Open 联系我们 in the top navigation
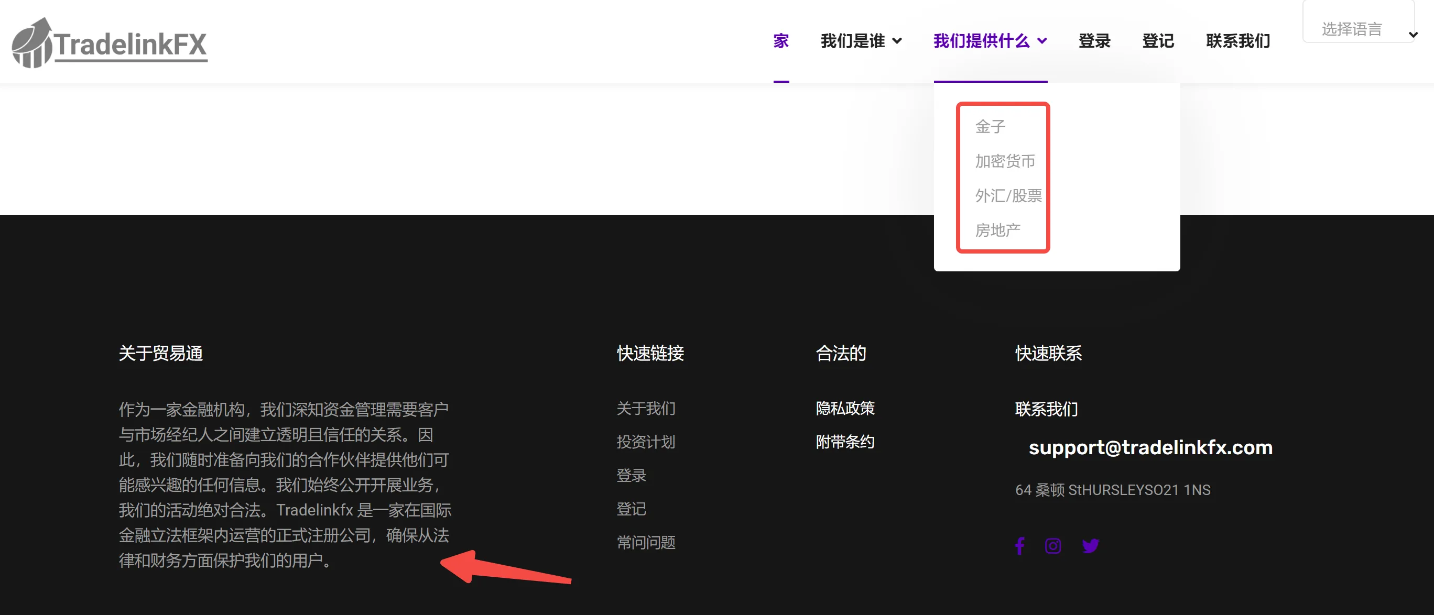Screen dimensions: 1434x615 1238,41
